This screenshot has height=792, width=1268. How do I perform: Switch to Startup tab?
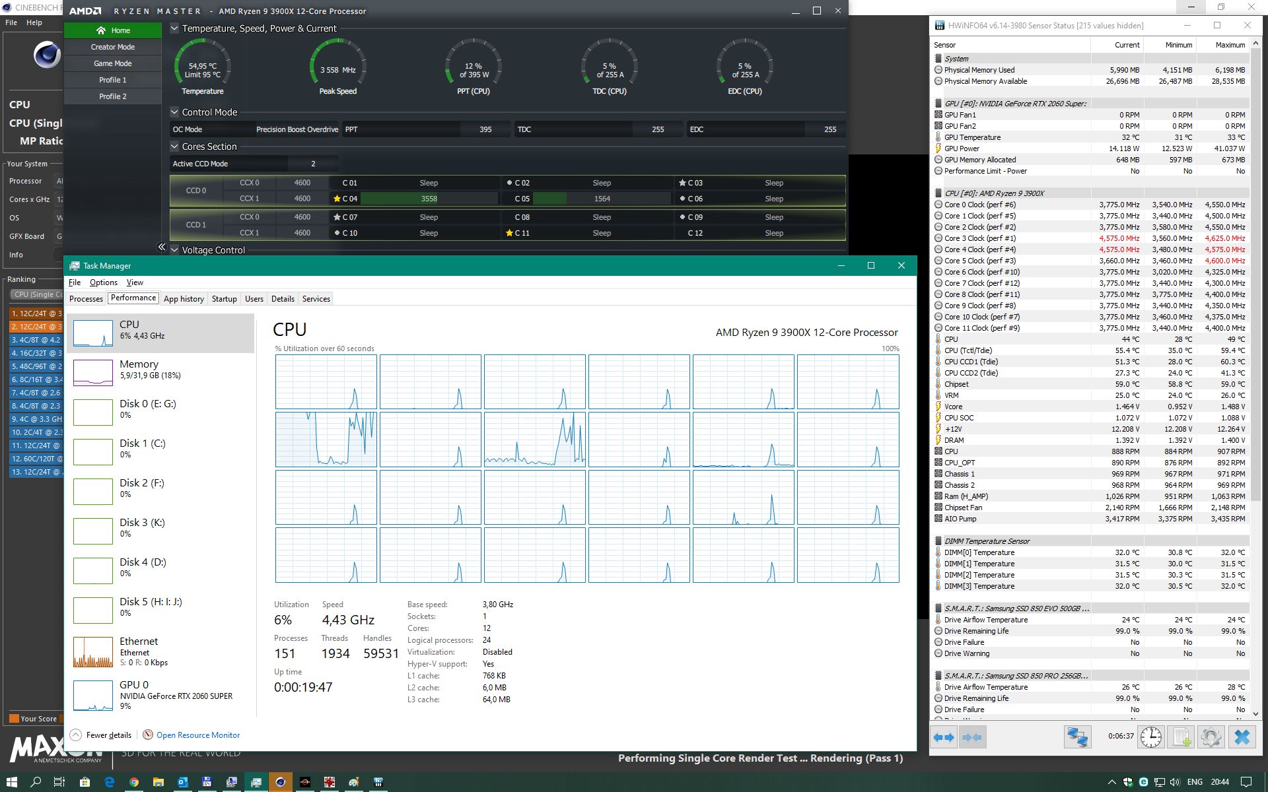point(224,299)
